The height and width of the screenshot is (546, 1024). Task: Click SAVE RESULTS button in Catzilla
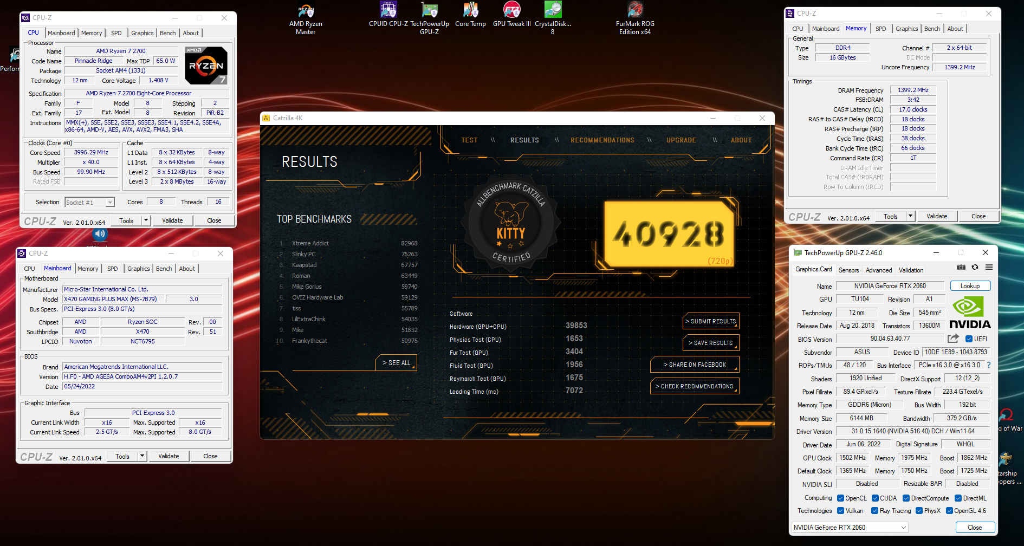[711, 343]
